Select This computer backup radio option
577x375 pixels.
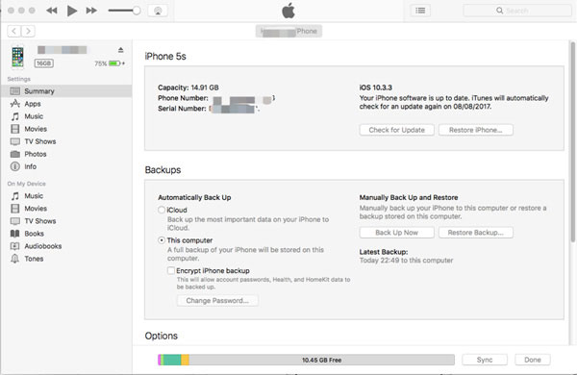pyautogui.click(x=162, y=240)
